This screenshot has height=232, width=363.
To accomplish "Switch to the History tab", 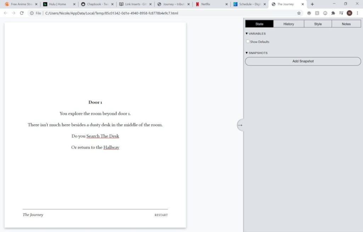I will click(x=289, y=24).
